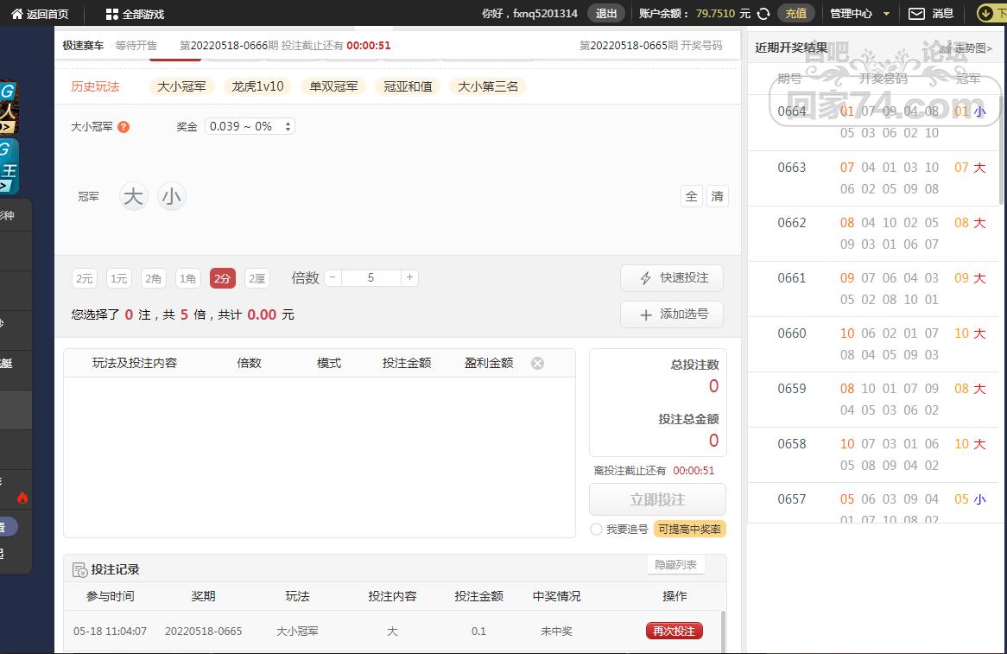Click the orange help icon beside 大小冠军
The height and width of the screenshot is (654, 1007).
(x=123, y=127)
